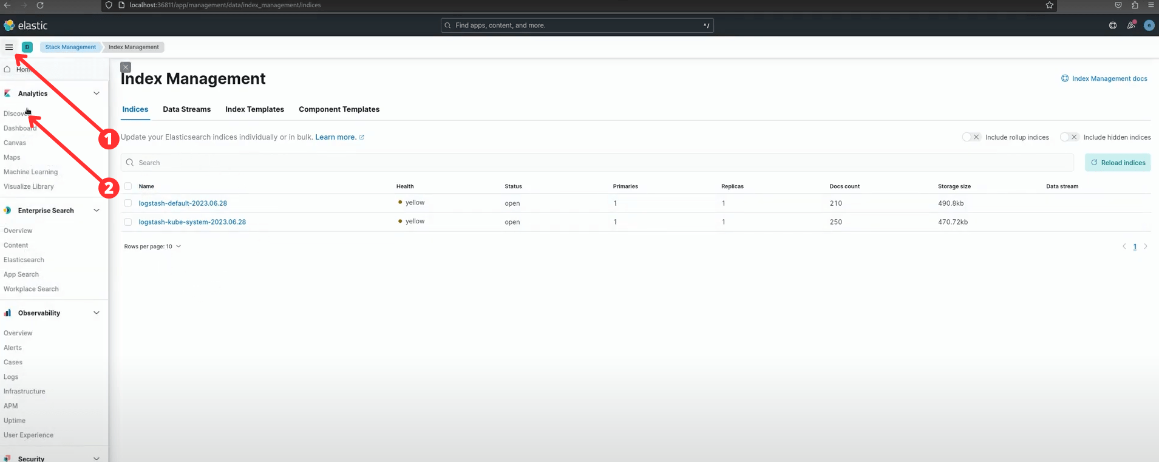Enable Include hidden indices switch
This screenshot has width=1159, height=462.
click(x=1069, y=137)
